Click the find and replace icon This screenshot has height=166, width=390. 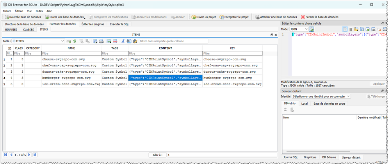pos(135,41)
